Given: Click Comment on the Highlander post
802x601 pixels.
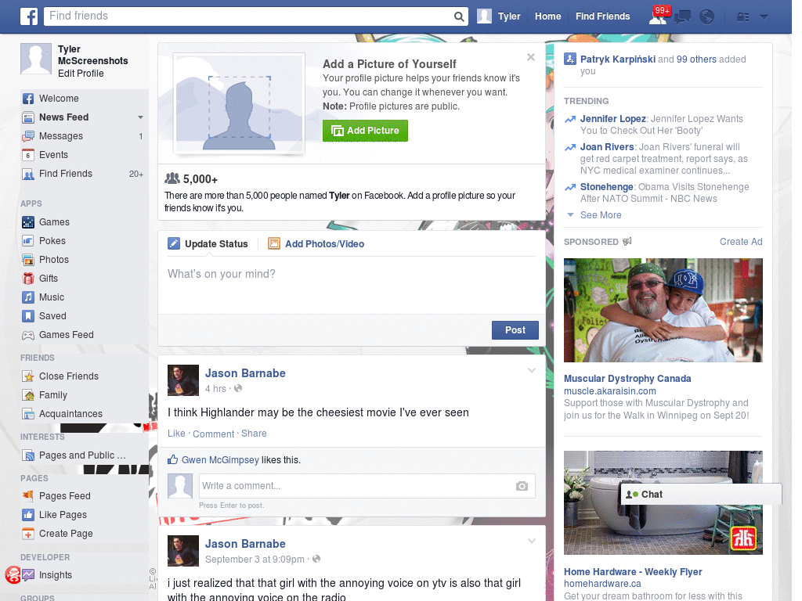Looking at the screenshot, I should coord(213,434).
